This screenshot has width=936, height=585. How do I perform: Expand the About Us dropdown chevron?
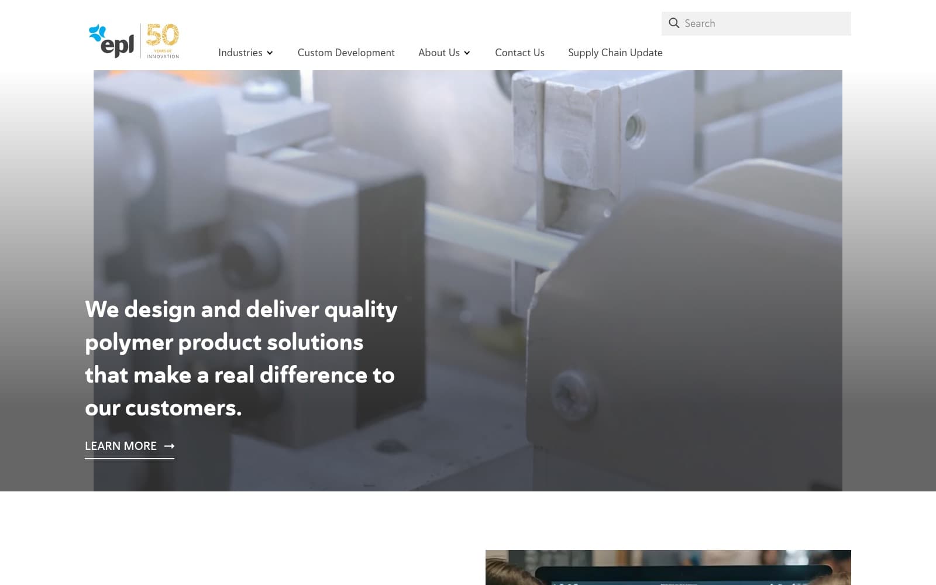[467, 53]
